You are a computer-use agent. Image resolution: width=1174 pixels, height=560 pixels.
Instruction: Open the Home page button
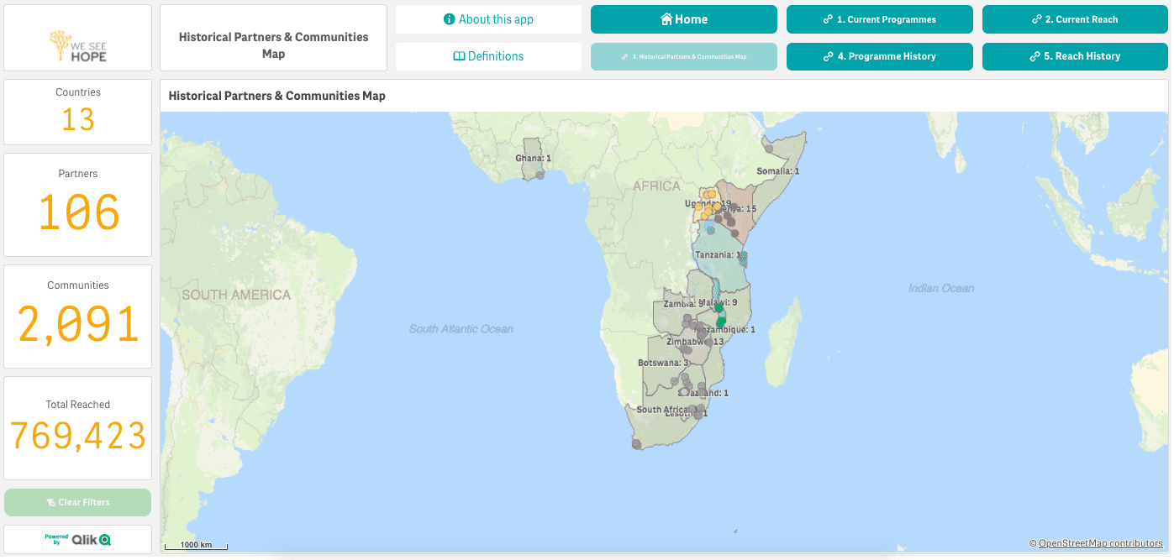[x=683, y=19]
